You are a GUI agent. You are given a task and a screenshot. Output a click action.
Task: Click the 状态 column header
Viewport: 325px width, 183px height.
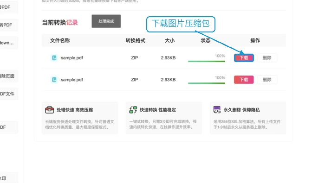[x=206, y=40]
